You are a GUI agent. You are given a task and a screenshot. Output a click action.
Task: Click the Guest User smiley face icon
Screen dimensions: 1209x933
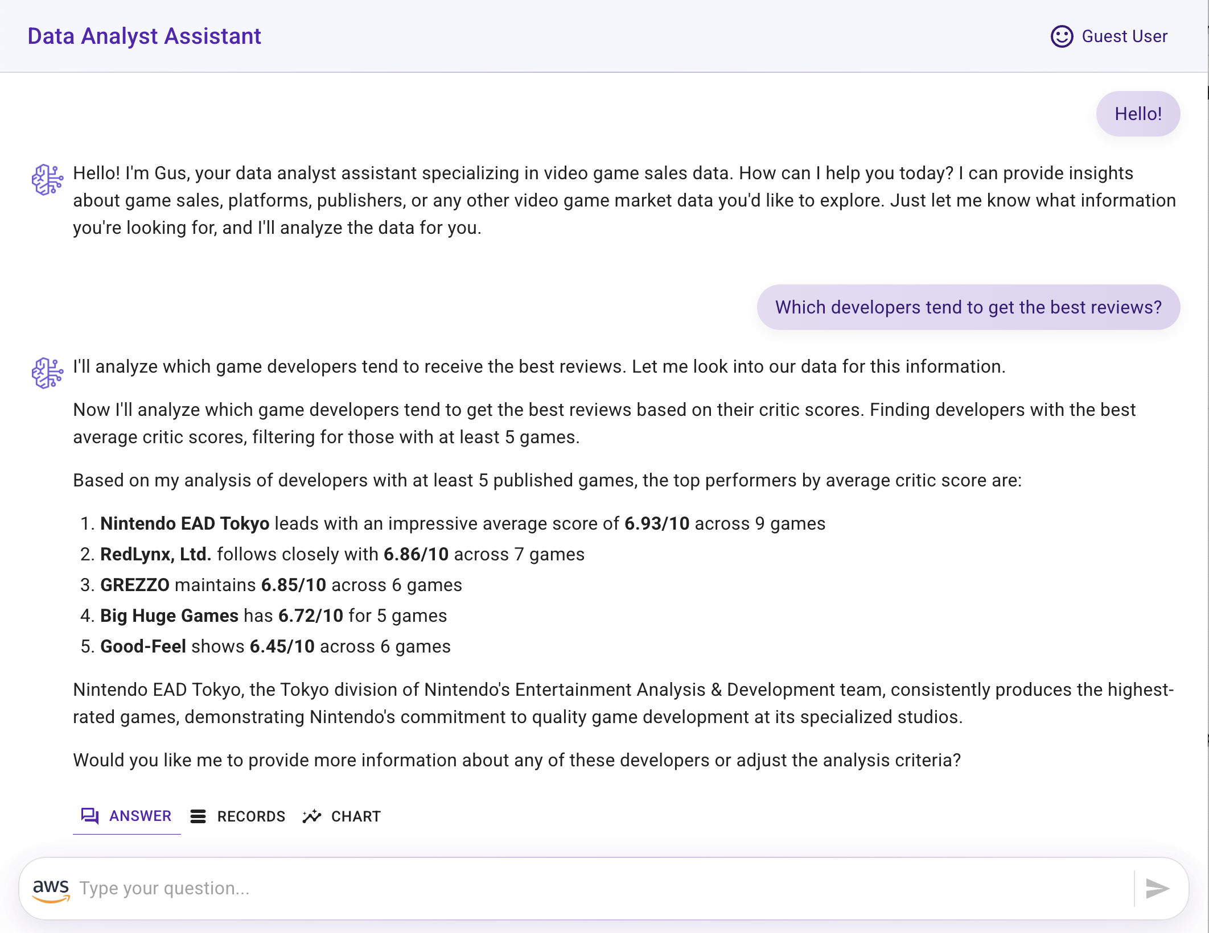pos(1062,36)
